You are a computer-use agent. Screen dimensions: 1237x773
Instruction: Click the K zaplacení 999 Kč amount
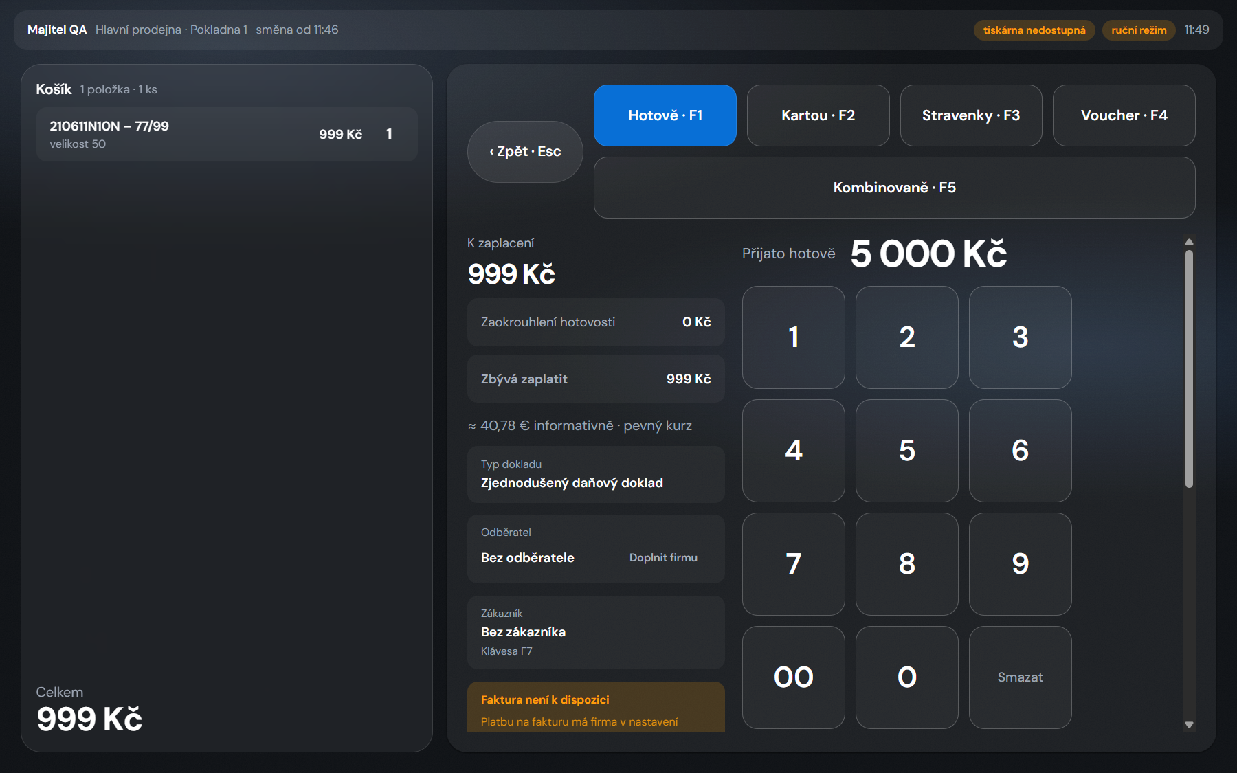coord(511,274)
